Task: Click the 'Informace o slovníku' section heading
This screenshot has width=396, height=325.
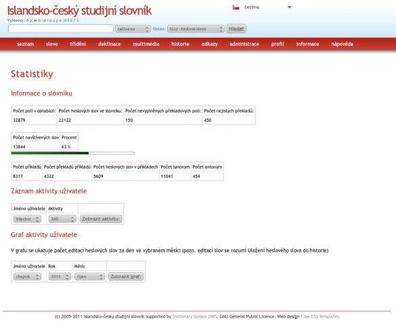Action: coord(41,93)
